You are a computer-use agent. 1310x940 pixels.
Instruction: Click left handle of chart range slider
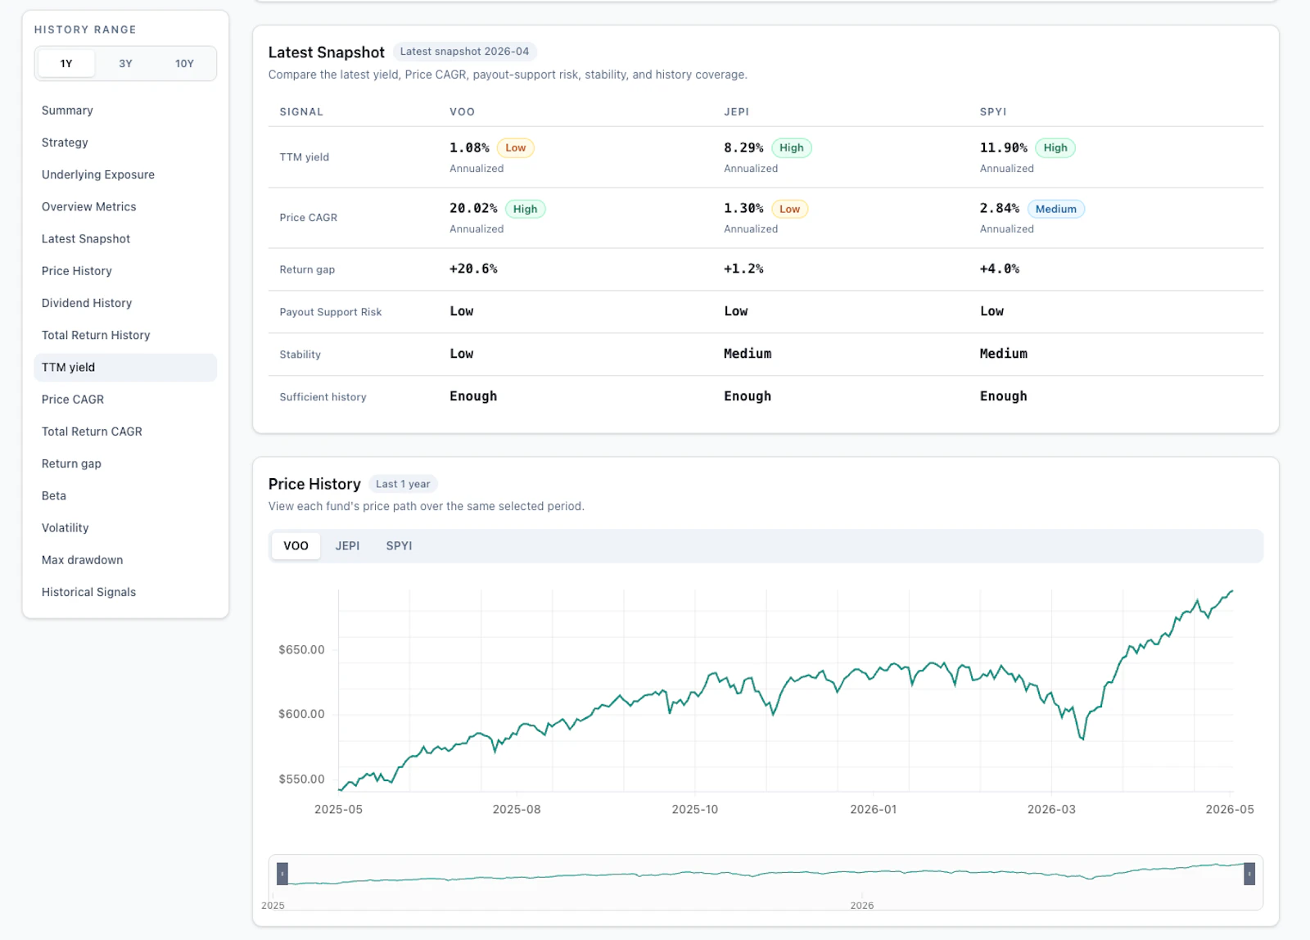pyautogui.click(x=282, y=874)
